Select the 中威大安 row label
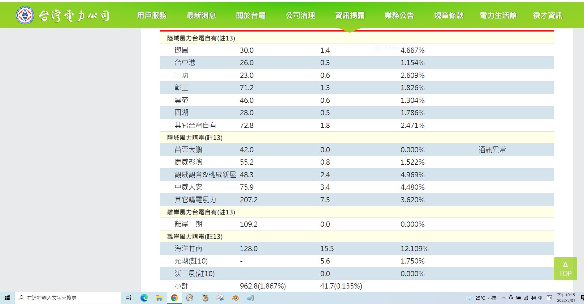The height and width of the screenshot is (304, 584). point(188,187)
